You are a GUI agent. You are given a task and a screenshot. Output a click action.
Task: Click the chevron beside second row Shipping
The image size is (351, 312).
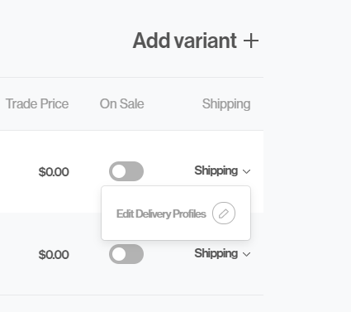coord(247,254)
